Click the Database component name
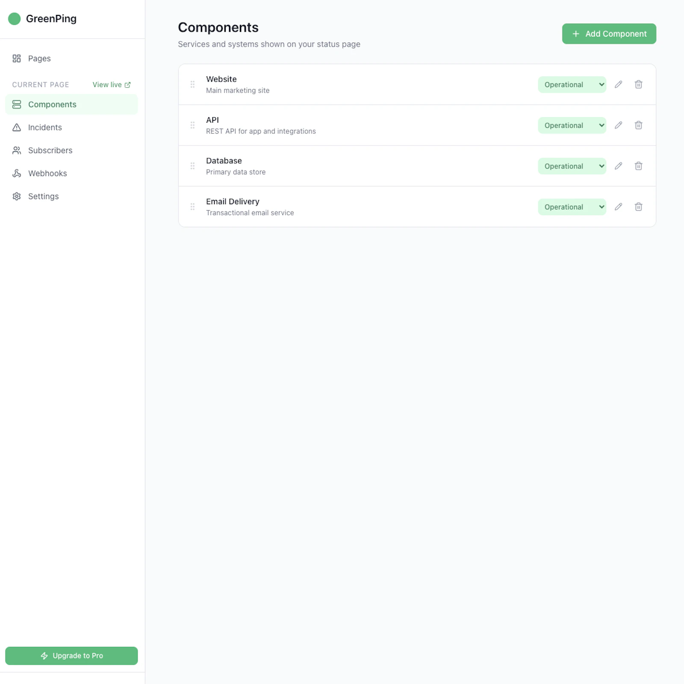Image resolution: width=684 pixels, height=684 pixels. (x=224, y=161)
